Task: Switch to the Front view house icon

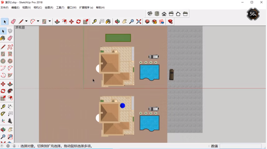Action: point(164,14)
